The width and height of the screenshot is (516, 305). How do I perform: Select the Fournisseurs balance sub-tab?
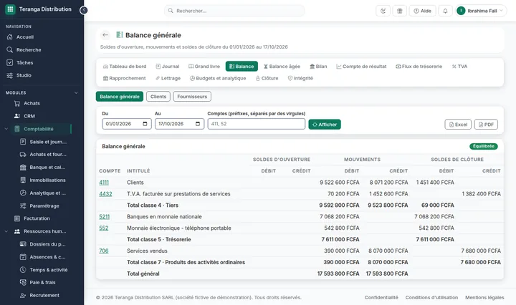pyautogui.click(x=192, y=97)
